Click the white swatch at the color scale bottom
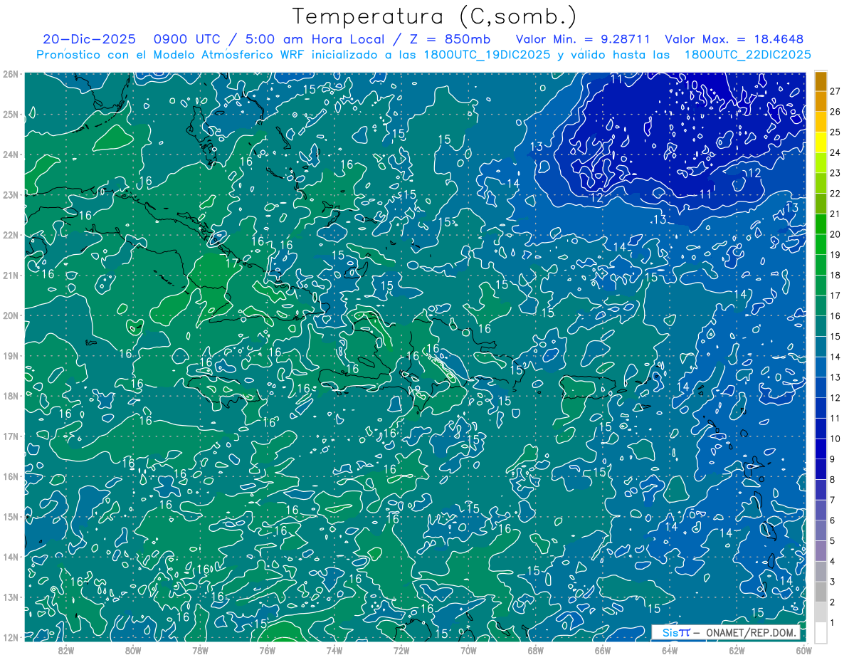The width and height of the screenshot is (854, 660). (821, 632)
